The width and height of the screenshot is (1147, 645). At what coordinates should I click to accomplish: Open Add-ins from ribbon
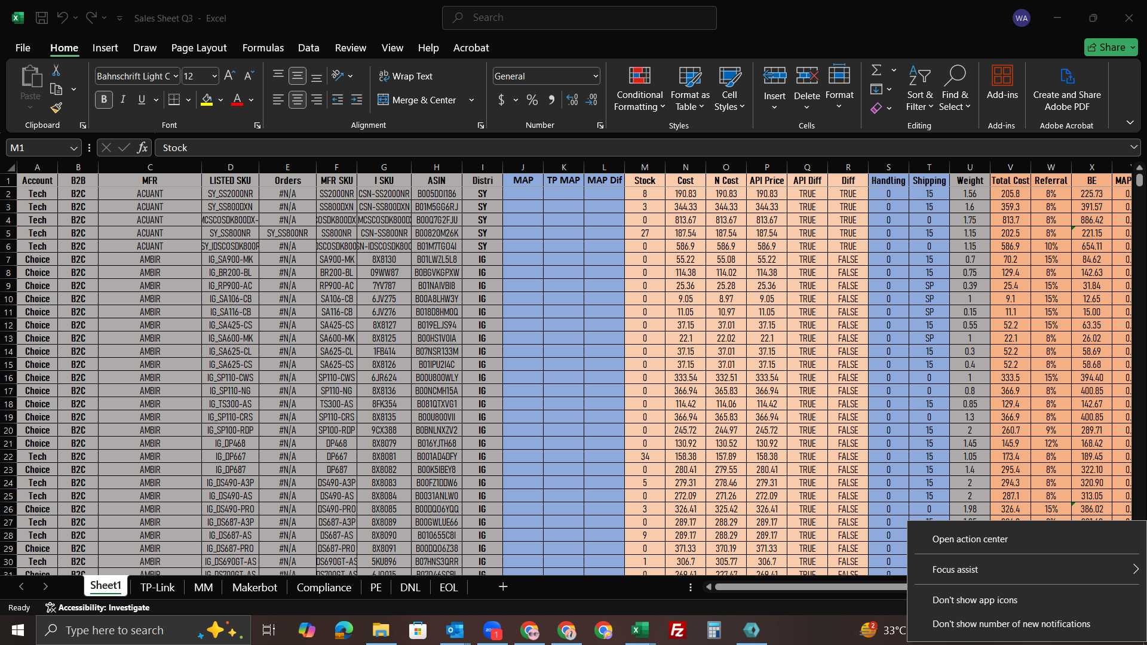tap(1002, 82)
